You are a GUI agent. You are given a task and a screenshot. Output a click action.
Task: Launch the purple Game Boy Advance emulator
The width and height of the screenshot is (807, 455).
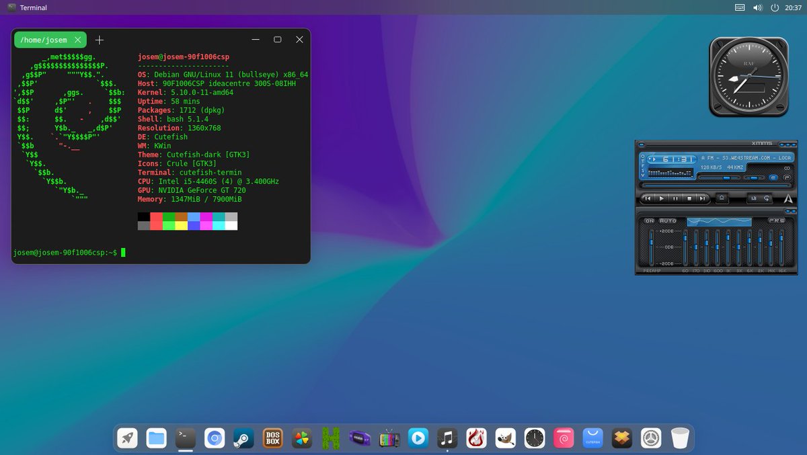click(x=359, y=438)
